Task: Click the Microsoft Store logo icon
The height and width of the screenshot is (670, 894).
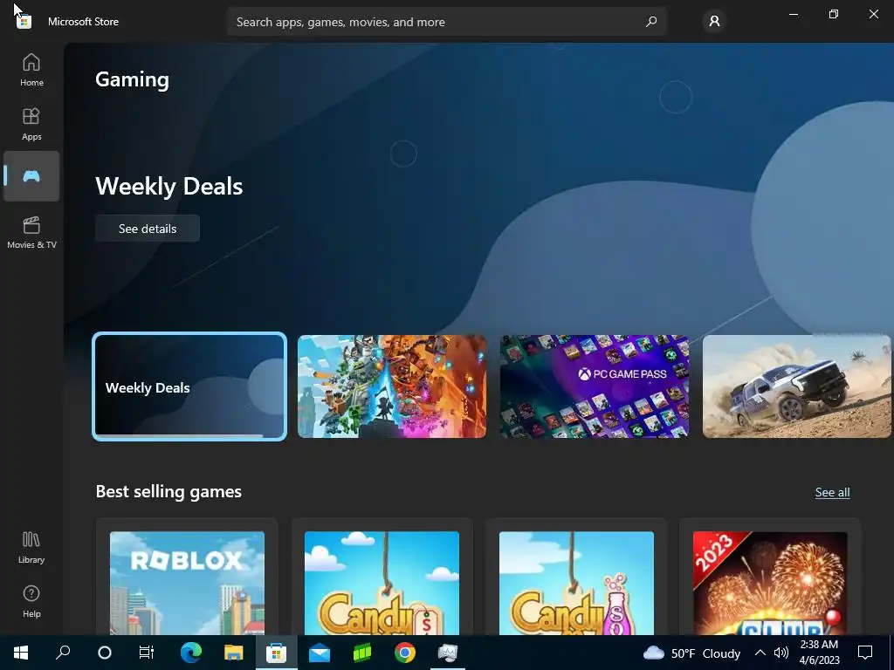Action: point(24,22)
